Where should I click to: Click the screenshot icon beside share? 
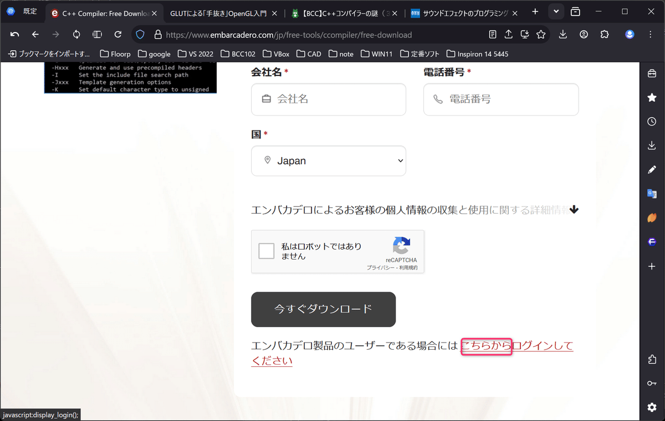(x=525, y=34)
